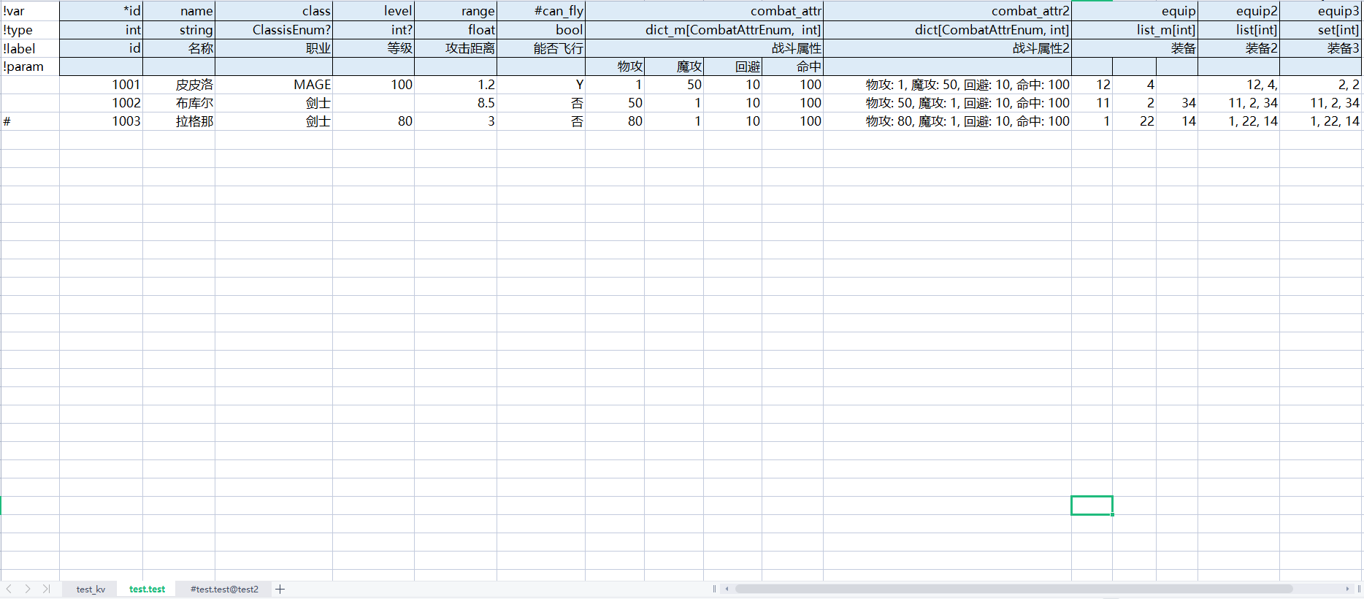Select the range value 8.5

(x=456, y=103)
